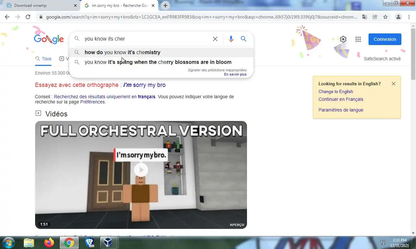Click the Connexion button
This screenshot has width=416, height=249.
385,39
